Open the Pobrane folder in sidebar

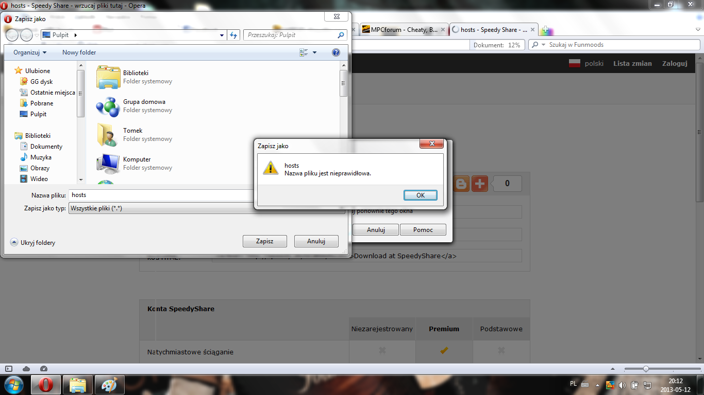click(x=42, y=103)
